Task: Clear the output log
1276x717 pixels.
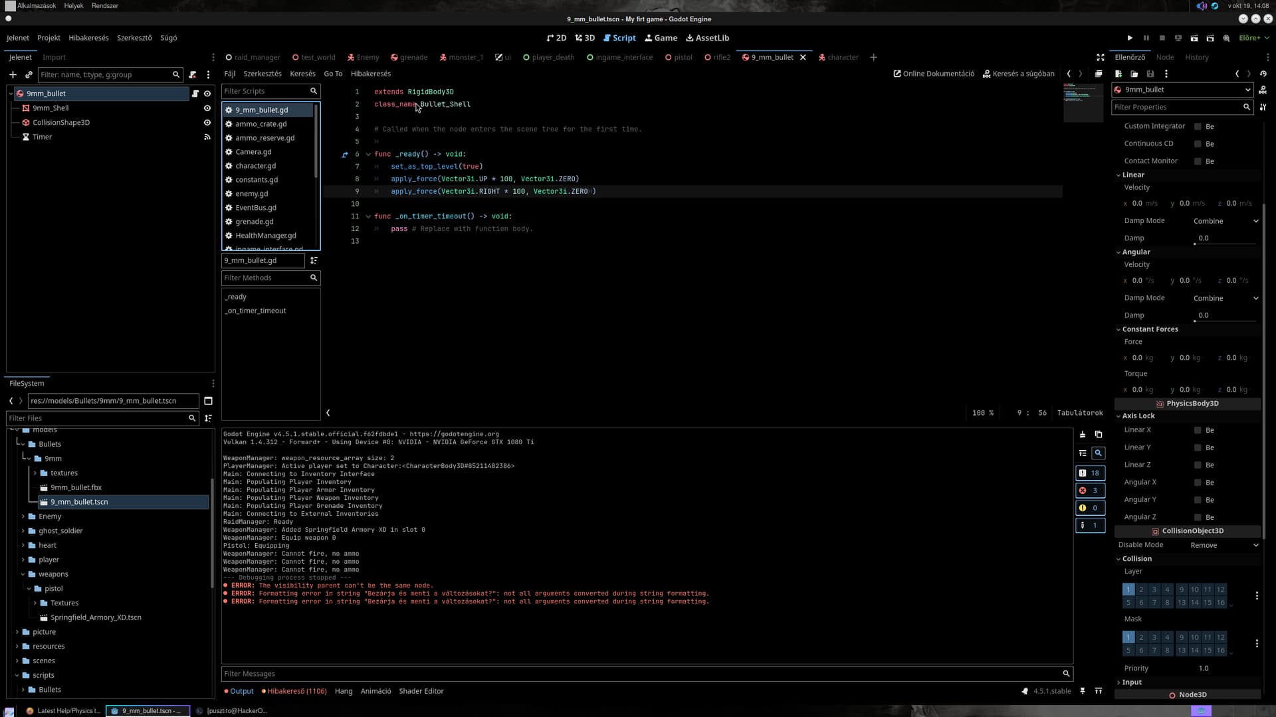Action: (1083, 434)
